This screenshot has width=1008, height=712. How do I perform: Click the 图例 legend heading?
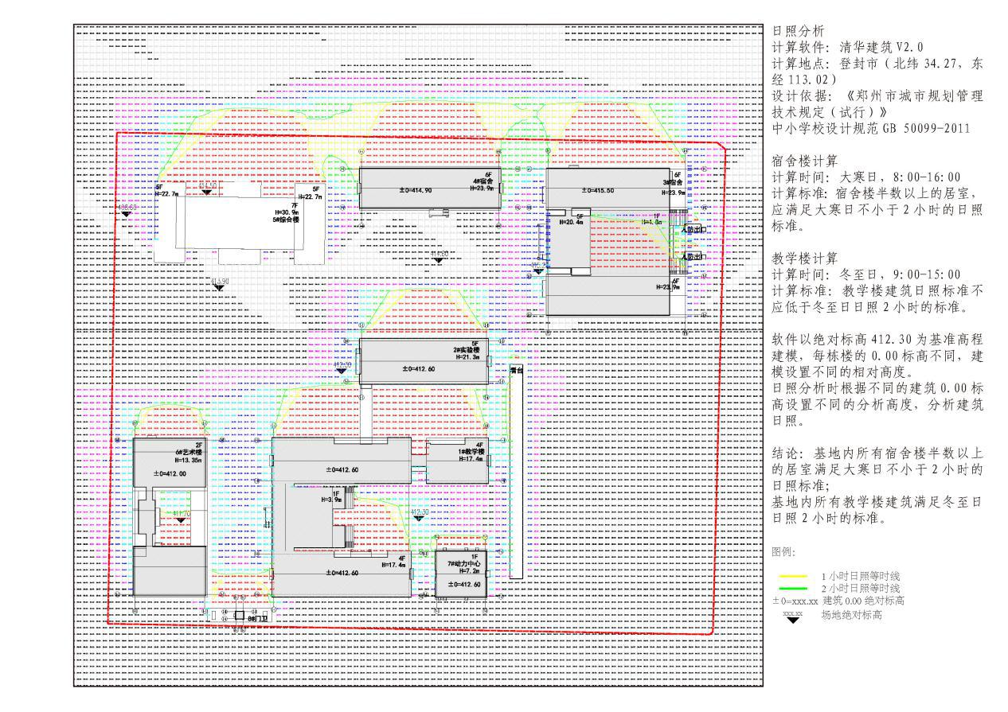pos(783,551)
